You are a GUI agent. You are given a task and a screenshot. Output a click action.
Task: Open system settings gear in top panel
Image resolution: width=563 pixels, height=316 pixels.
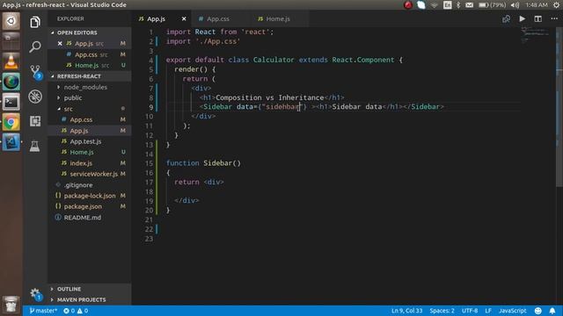[556, 5]
